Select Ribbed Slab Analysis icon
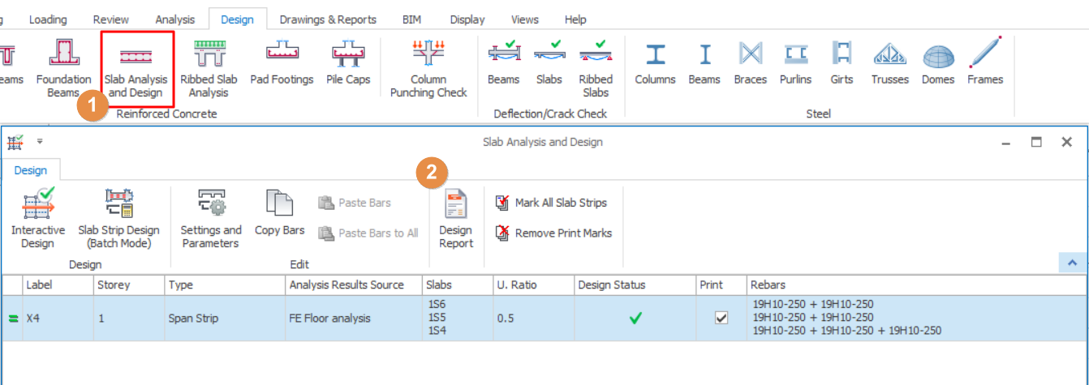Image resolution: width=1089 pixels, height=385 pixels. tap(209, 68)
